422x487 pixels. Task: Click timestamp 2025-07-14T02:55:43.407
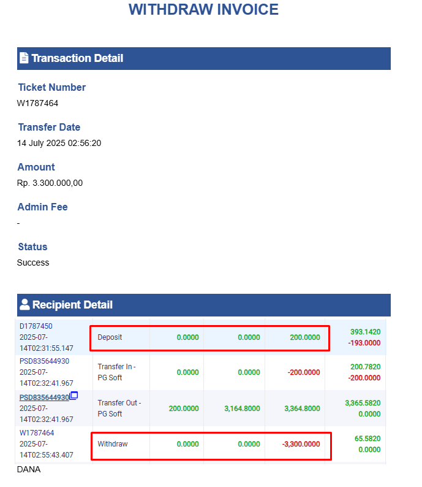(46, 450)
